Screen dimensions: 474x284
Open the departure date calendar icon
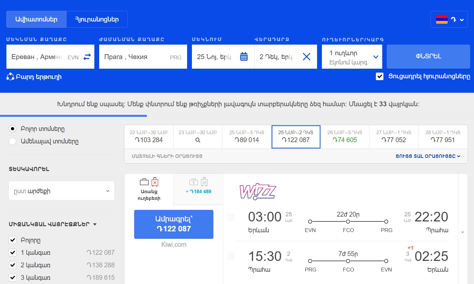click(244, 57)
